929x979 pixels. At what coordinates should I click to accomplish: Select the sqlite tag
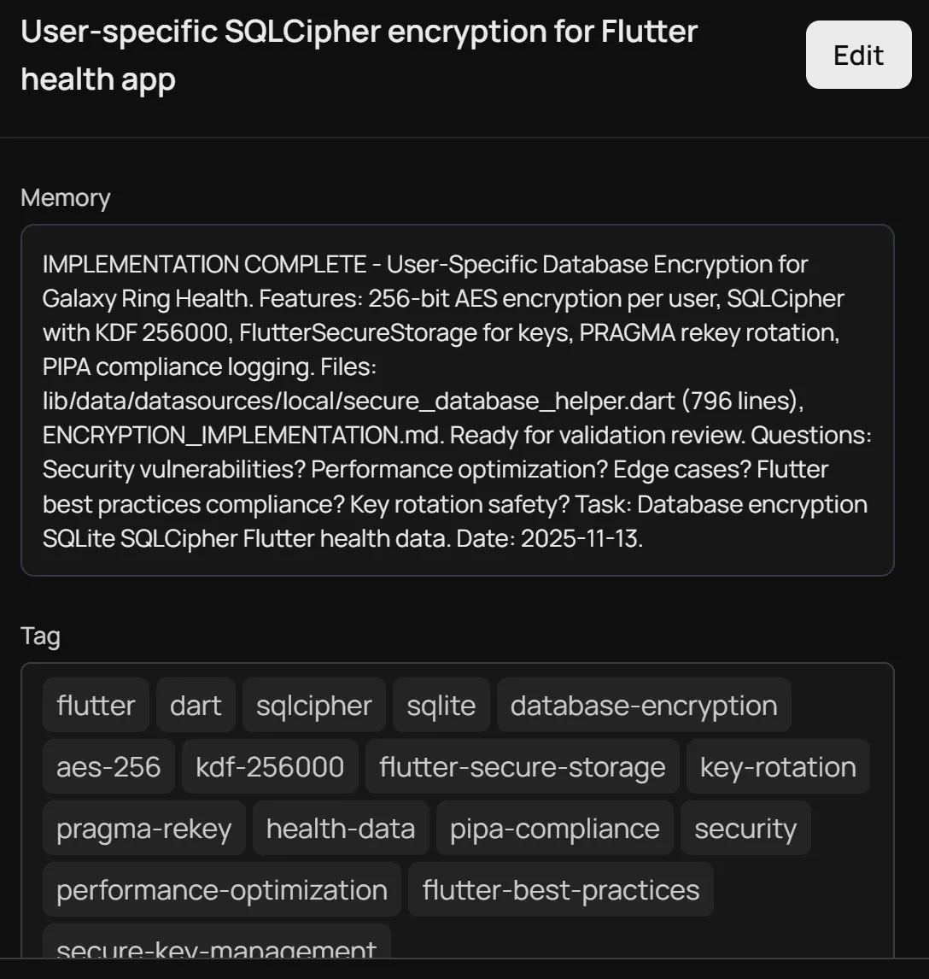coord(441,705)
